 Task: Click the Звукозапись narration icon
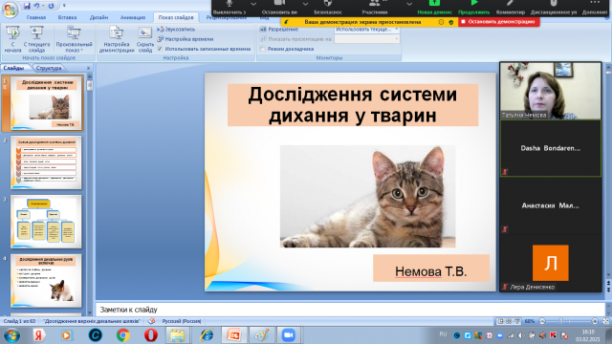[x=176, y=30]
